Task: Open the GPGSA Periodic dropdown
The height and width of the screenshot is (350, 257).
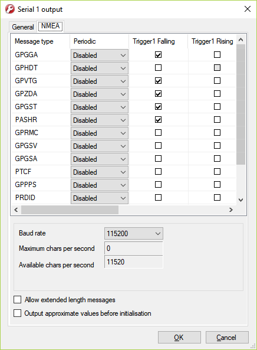Action: [100, 159]
